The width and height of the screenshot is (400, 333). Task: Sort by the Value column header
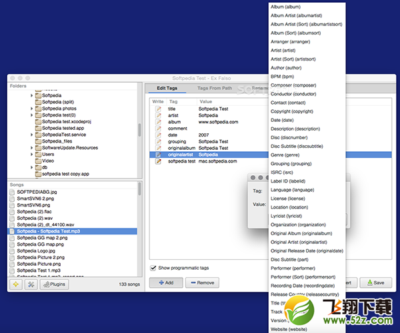(x=206, y=102)
